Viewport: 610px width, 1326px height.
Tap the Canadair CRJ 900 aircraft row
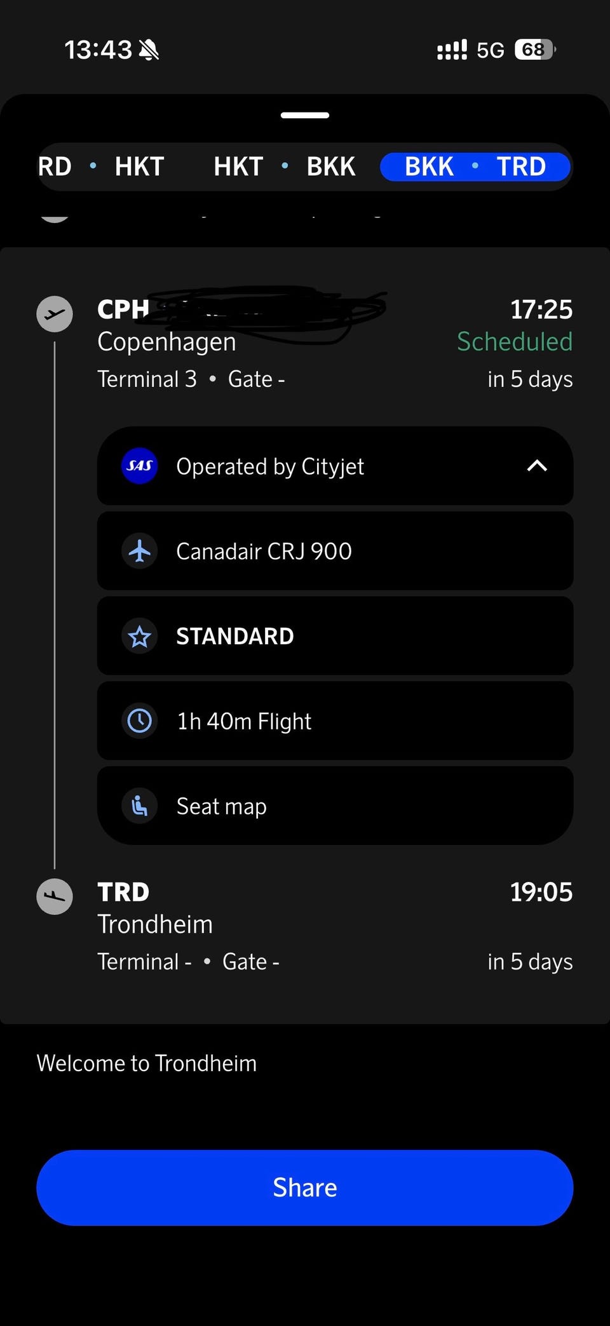coord(335,551)
